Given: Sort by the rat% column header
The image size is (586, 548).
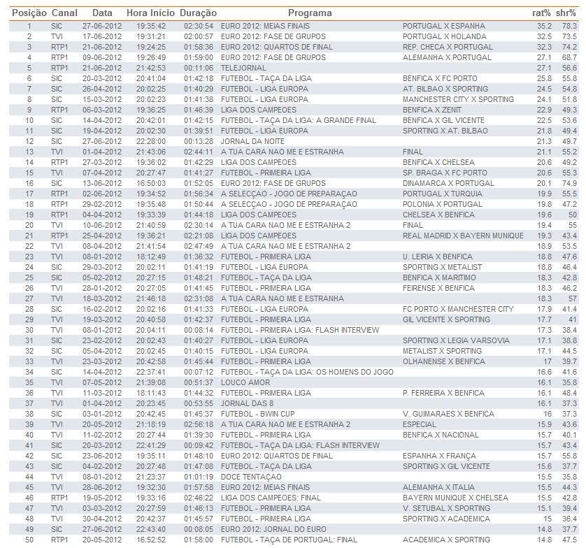Looking at the screenshot, I should (x=542, y=13).
